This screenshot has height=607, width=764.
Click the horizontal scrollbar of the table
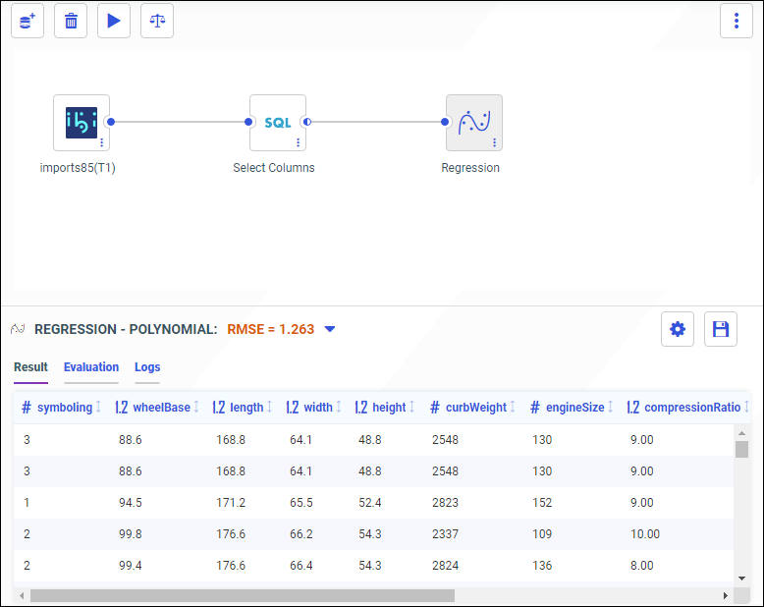(242, 595)
